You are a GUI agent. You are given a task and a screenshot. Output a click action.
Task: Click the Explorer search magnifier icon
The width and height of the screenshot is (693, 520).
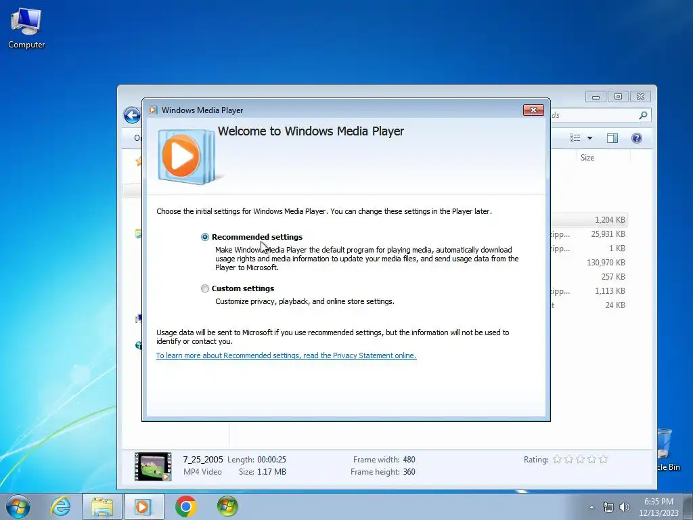643,115
